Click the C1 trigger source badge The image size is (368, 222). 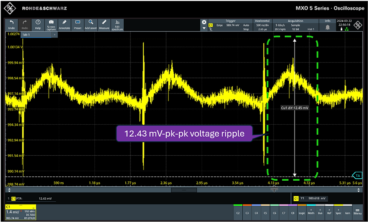pos(211,25)
